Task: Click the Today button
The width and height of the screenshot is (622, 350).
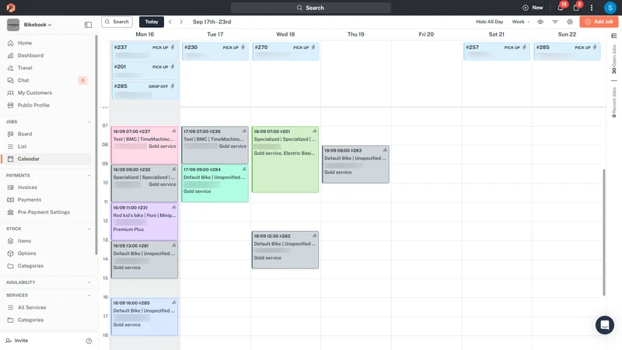Action: (x=152, y=22)
